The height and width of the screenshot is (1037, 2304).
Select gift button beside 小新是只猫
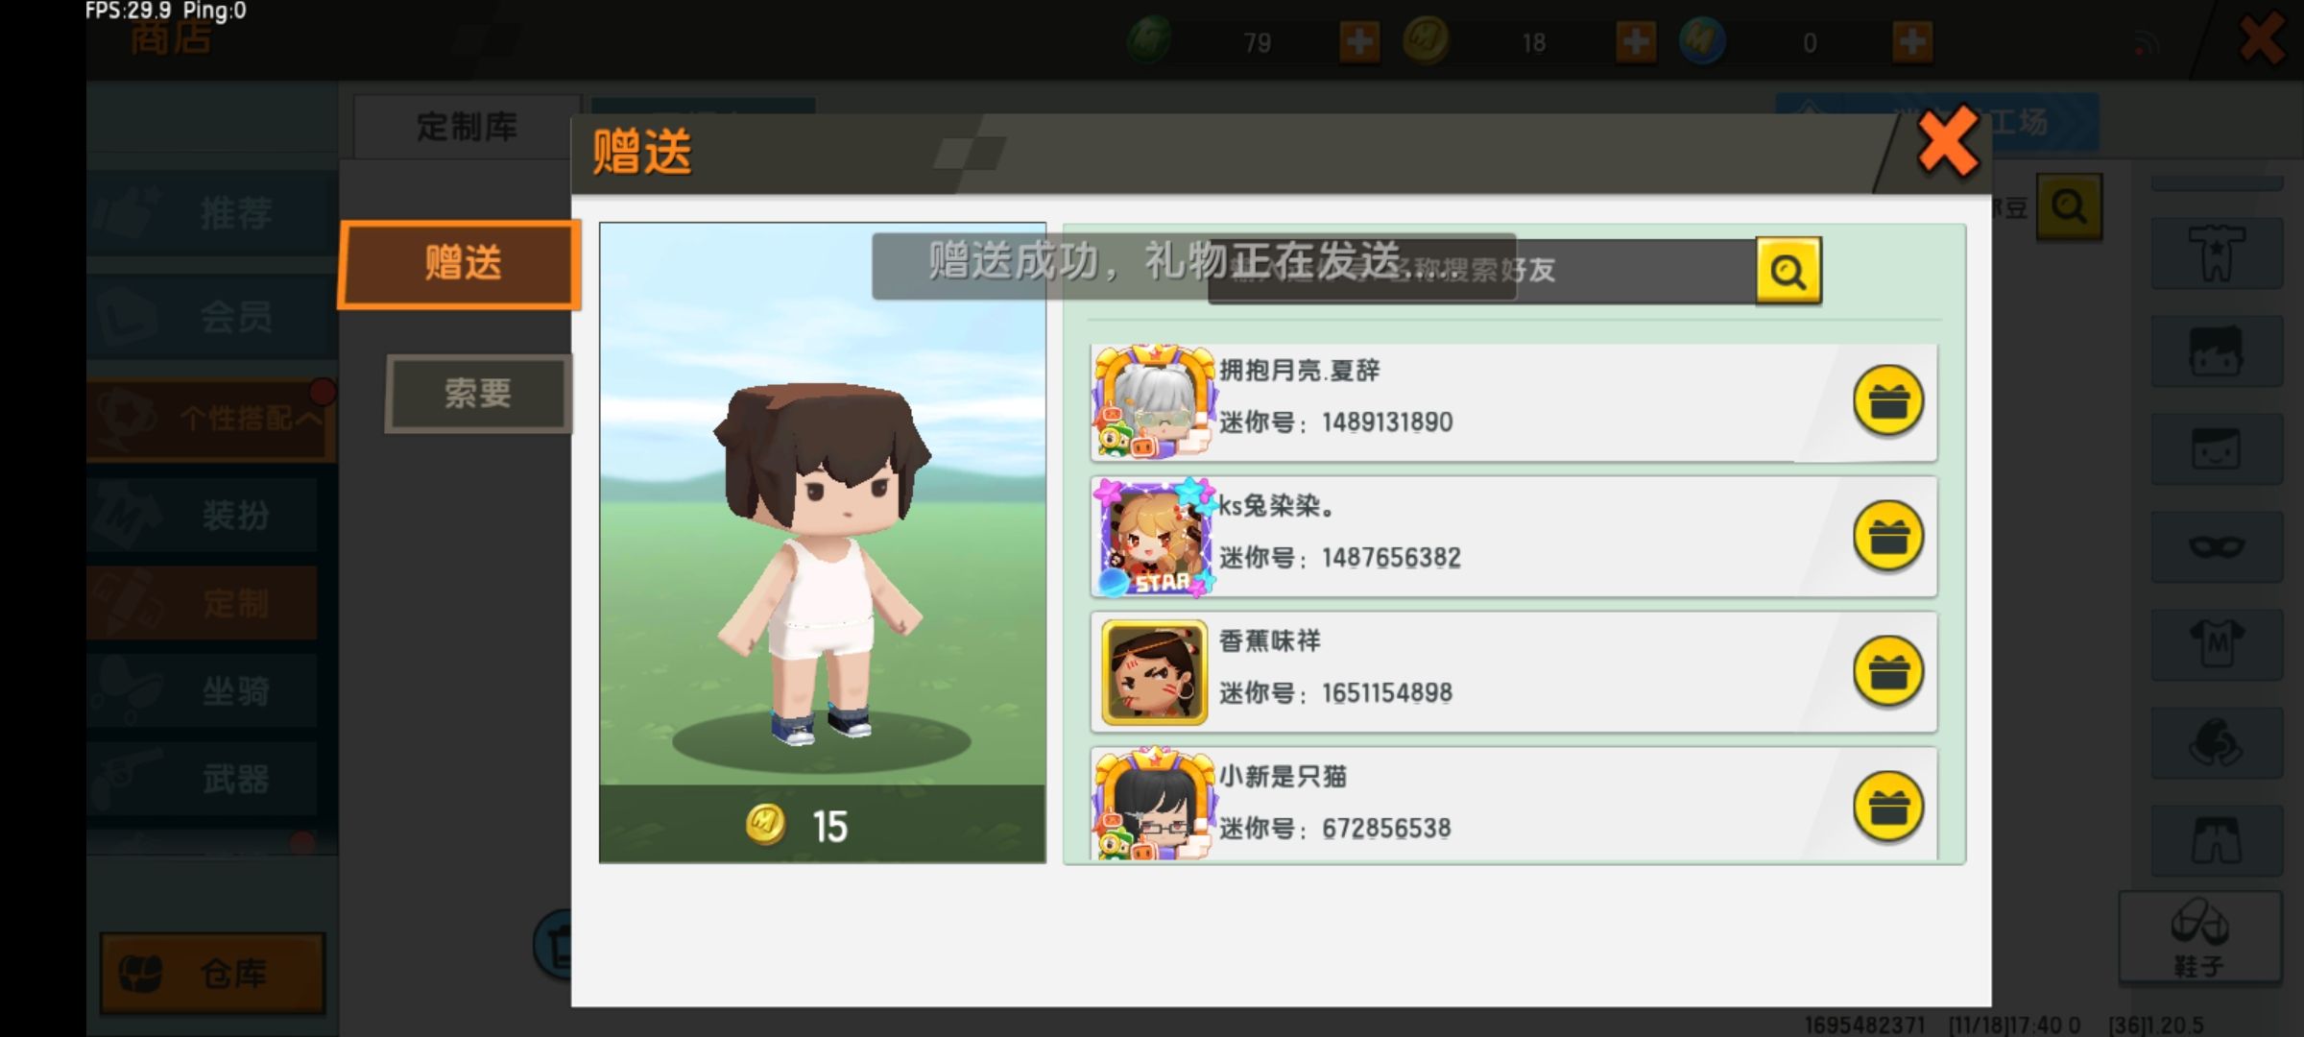pyautogui.click(x=1887, y=808)
